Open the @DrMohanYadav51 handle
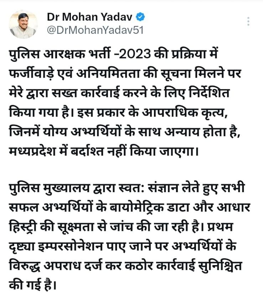This screenshot has width=263, height=295. pyautogui.click(x=96, y=30)
